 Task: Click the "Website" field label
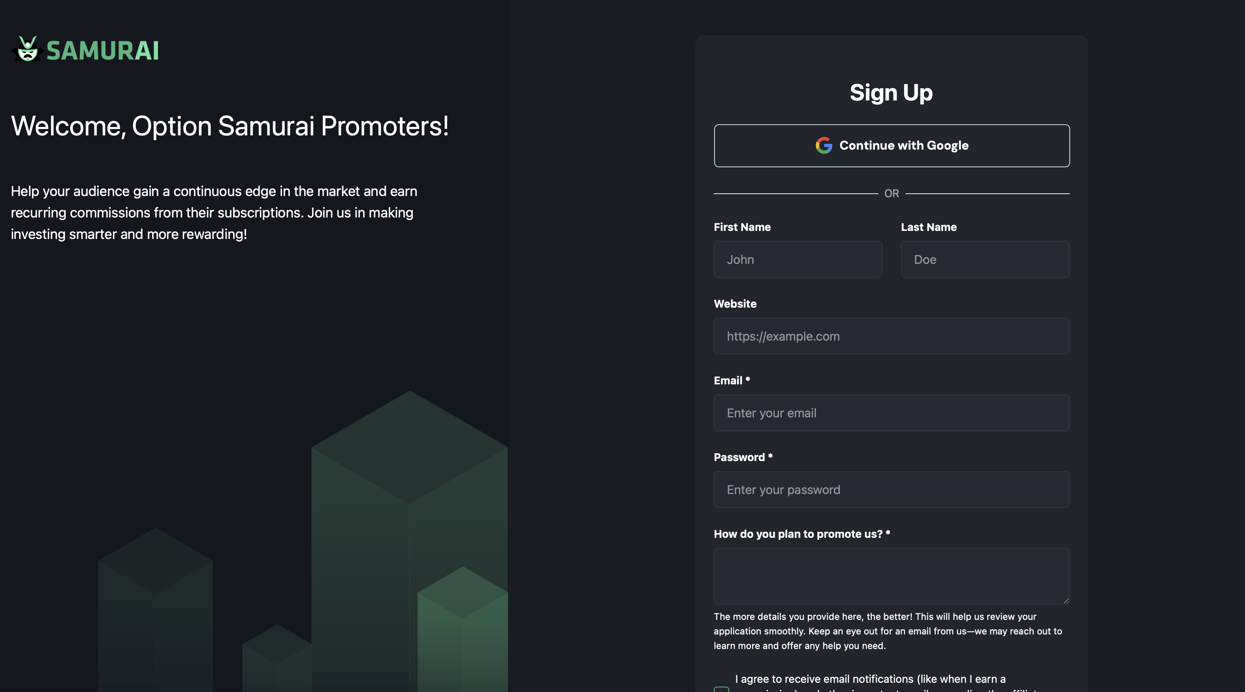734,304
